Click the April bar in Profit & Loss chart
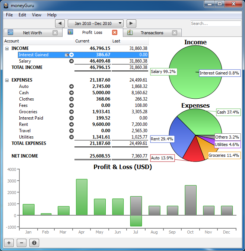The height and width of the screenshot is (251, 245). point(82,197)
